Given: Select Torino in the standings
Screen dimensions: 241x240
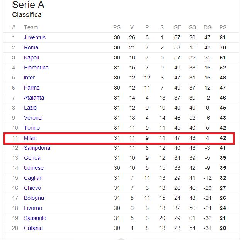Looking at the screenshot, I should (32, 128).
